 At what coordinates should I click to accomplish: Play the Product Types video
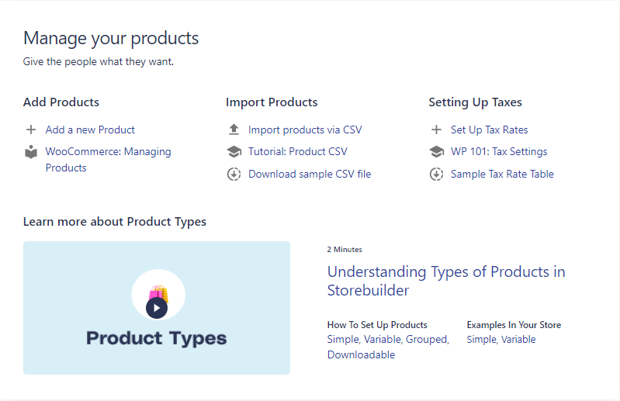point(157,308)
